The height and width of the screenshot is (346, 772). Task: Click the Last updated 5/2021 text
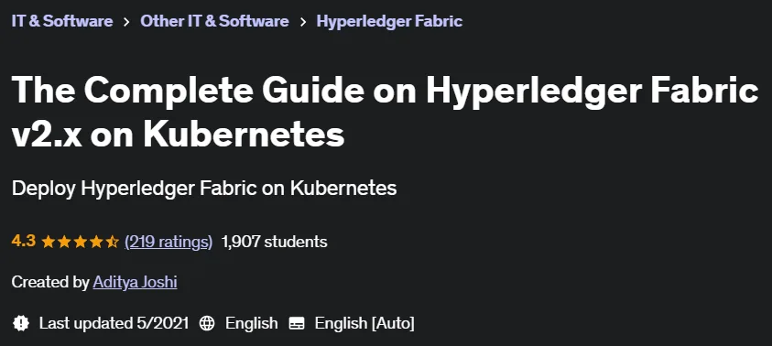pos(114,323)
